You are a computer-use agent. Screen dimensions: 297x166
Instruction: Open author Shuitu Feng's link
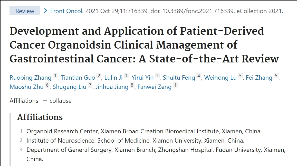179,78
